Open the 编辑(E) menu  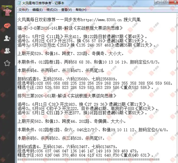coord(37,10)
